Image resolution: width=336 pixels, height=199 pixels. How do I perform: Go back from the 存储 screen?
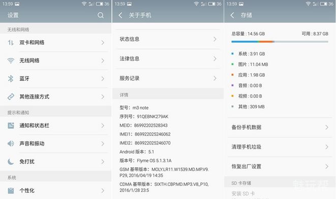point(232,15)
